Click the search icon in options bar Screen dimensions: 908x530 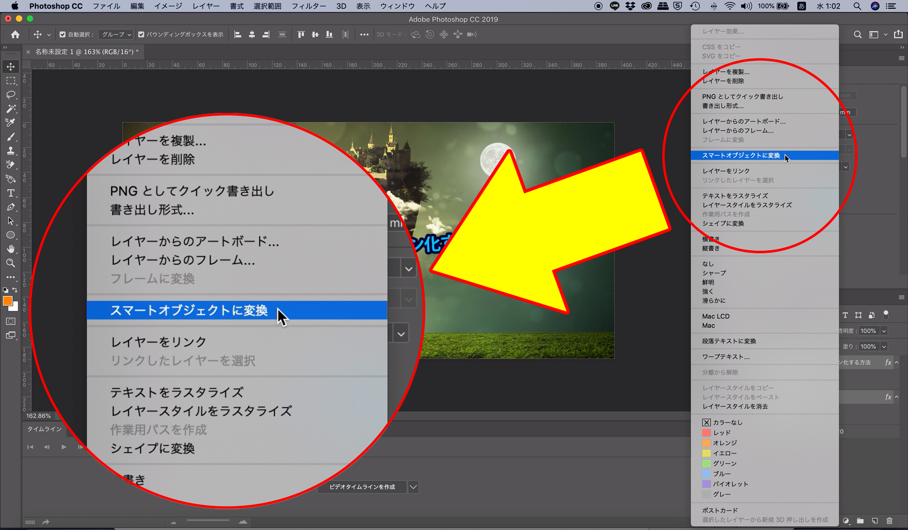point(857,34)
